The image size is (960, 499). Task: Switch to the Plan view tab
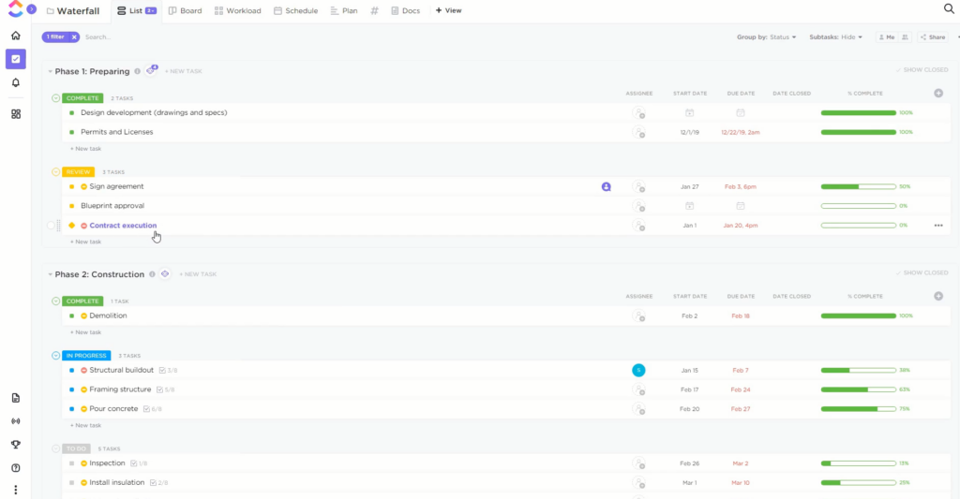tap(344, 11)
